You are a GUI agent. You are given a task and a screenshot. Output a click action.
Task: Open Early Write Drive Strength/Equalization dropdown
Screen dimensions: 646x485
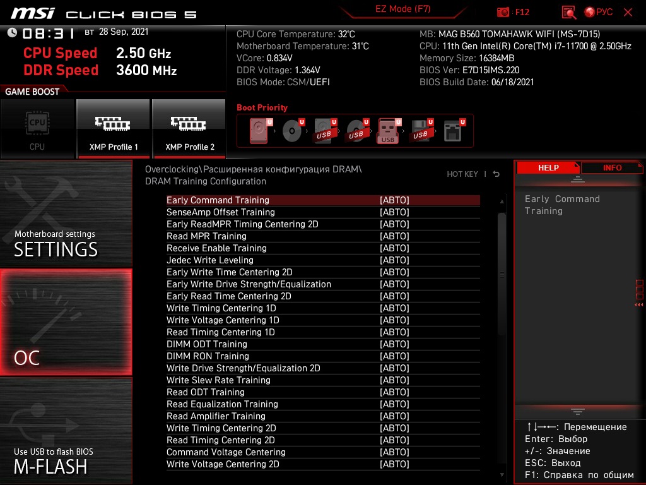394,284
